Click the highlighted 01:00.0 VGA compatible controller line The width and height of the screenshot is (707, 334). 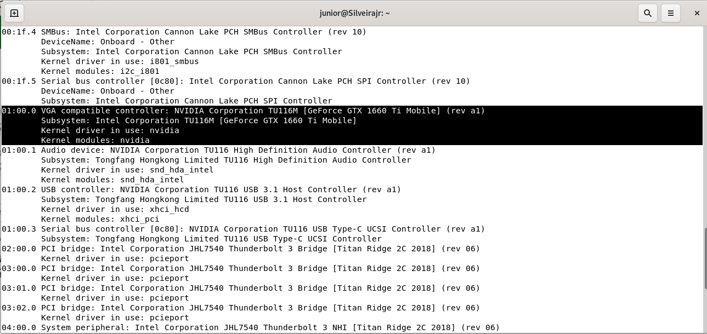click(x=244, y=111)
